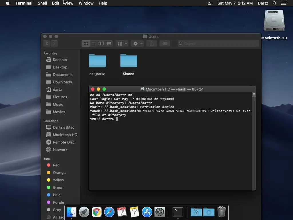
Task: Switch Finder to list view
Action: pyautogui.click(x=94, y=44)
